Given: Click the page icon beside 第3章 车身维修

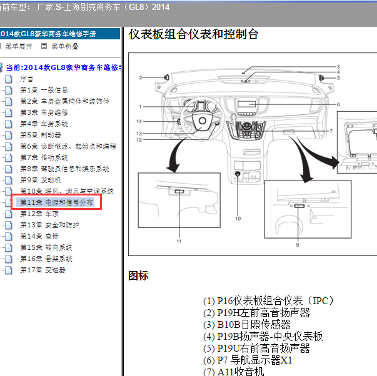Looking at the screenshot, I should point(9,112).
